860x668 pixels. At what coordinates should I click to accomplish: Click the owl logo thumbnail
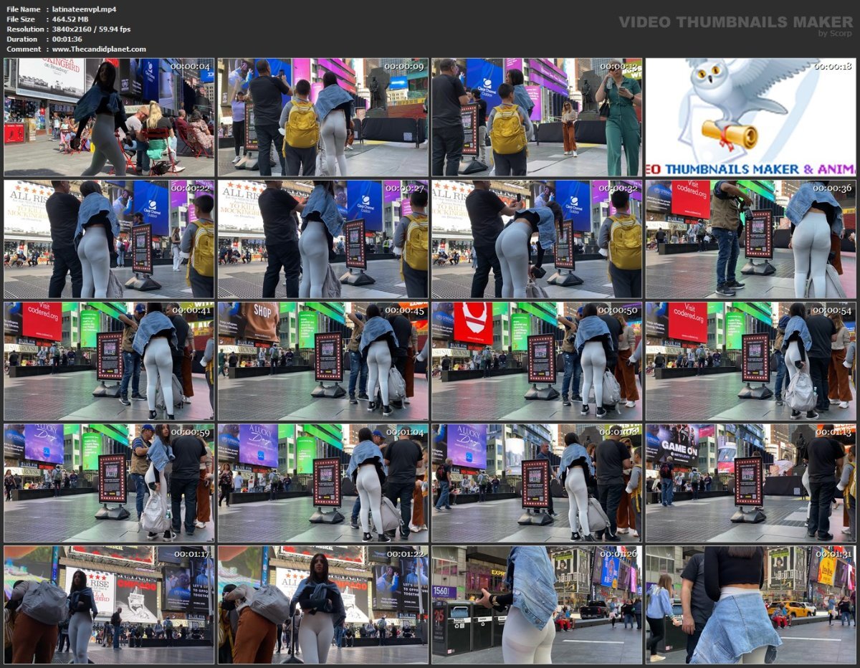751,118
